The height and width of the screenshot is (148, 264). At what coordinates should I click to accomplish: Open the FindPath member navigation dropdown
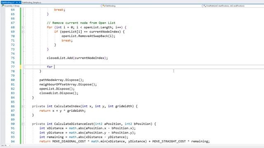click(233, 6)
